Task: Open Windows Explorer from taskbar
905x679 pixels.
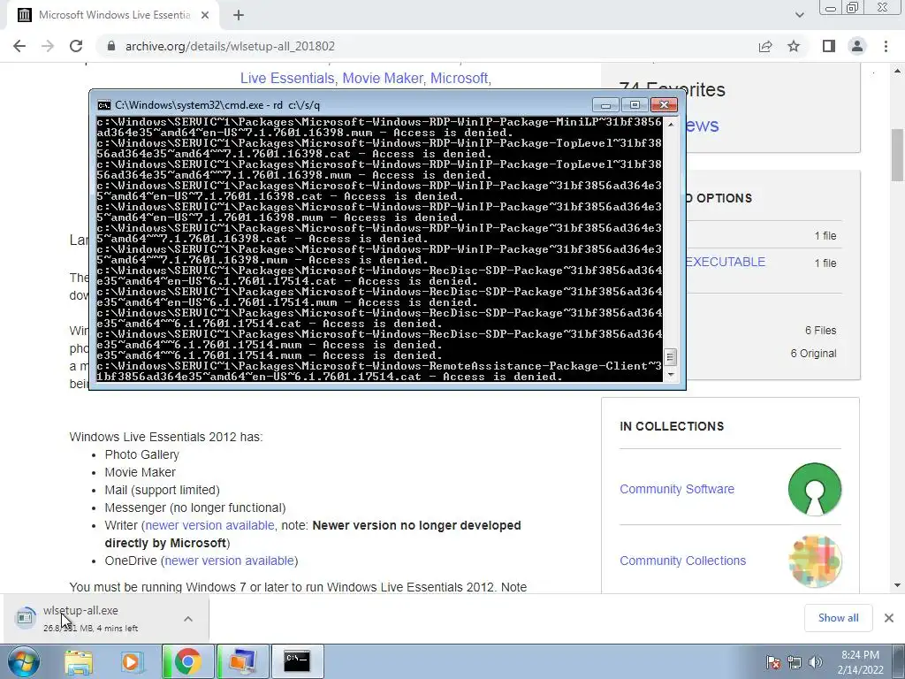Action: click(x=79, y=661)
